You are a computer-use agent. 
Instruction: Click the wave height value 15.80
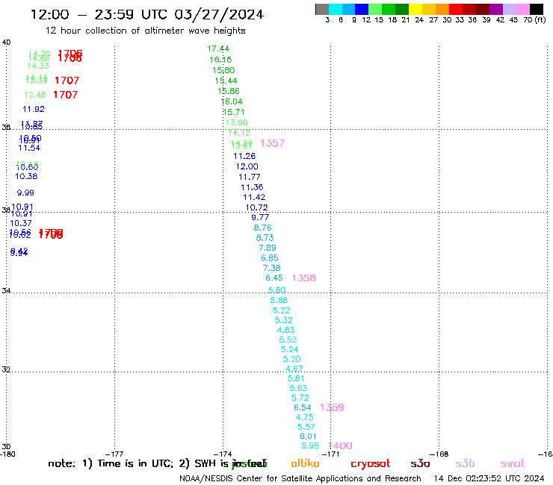(x=223, y=70)
